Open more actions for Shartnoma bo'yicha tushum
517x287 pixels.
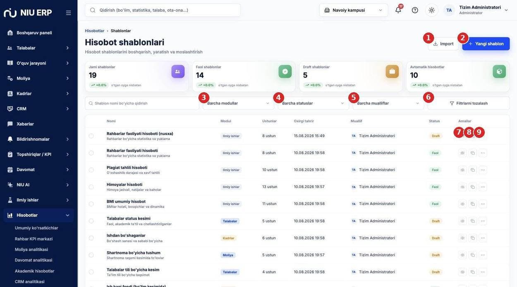483,255
